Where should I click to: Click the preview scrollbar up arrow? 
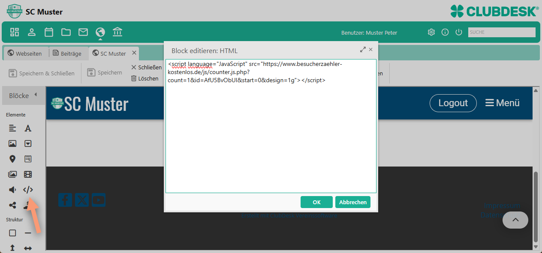[x=536, y=90]
